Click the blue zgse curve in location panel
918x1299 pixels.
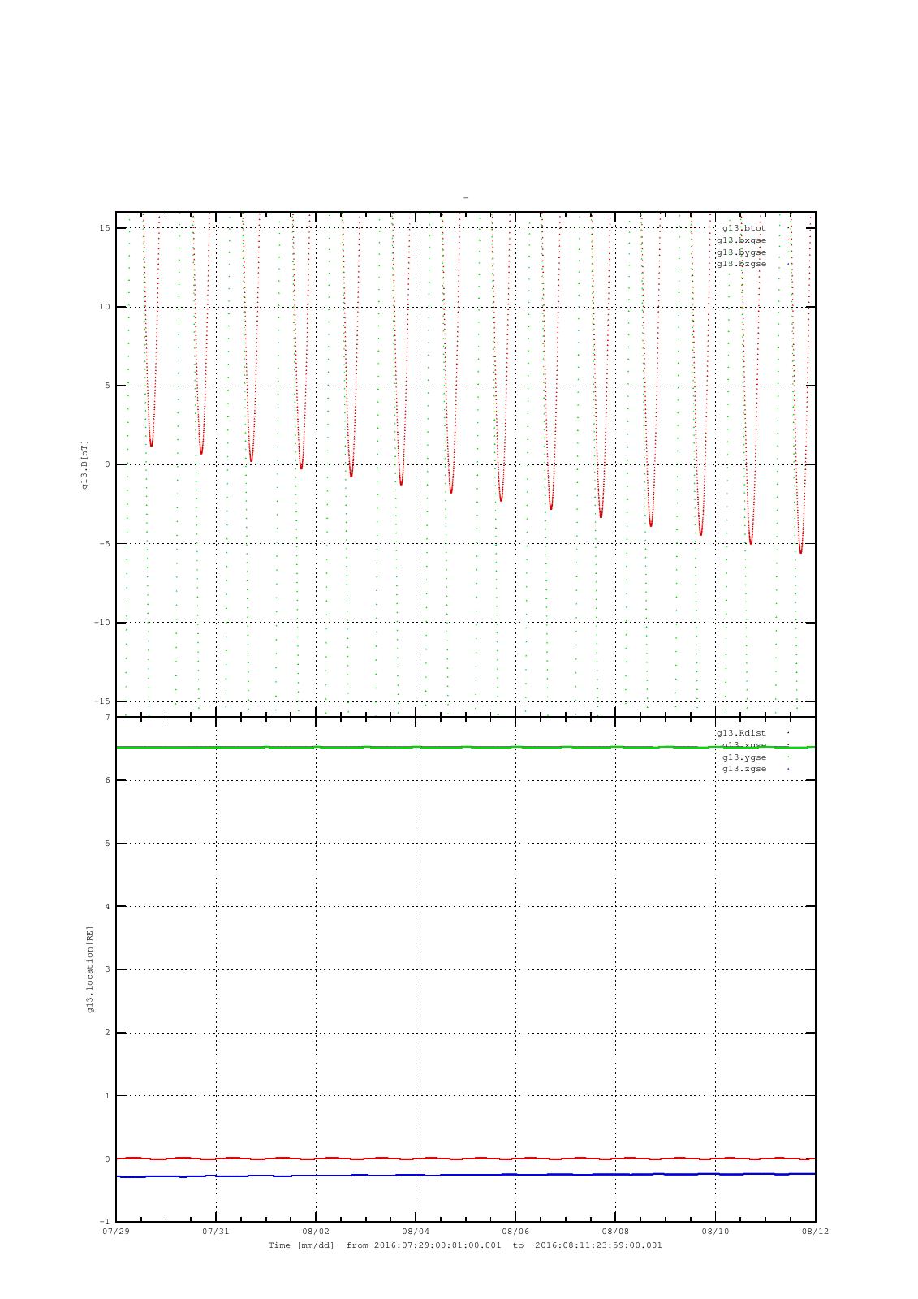(465, 1175)
